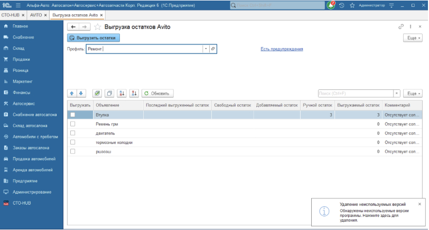Open top Еще dropdown near header
This screenshot has width=429, height=230.
click(413, 38)
